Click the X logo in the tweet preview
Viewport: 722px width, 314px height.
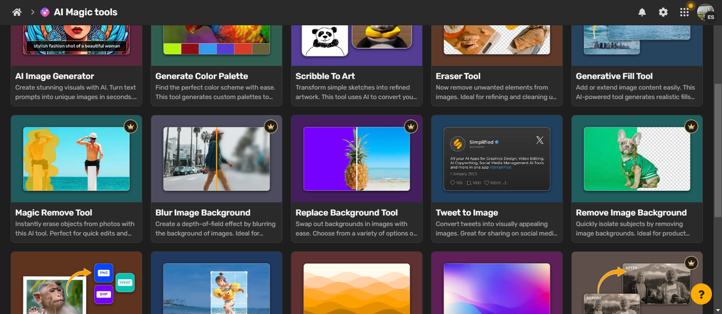coord(539,140)
